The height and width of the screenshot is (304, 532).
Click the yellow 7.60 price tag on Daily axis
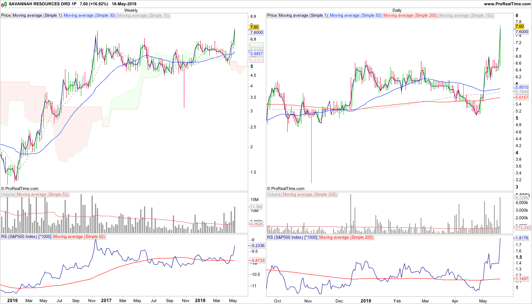519,27
